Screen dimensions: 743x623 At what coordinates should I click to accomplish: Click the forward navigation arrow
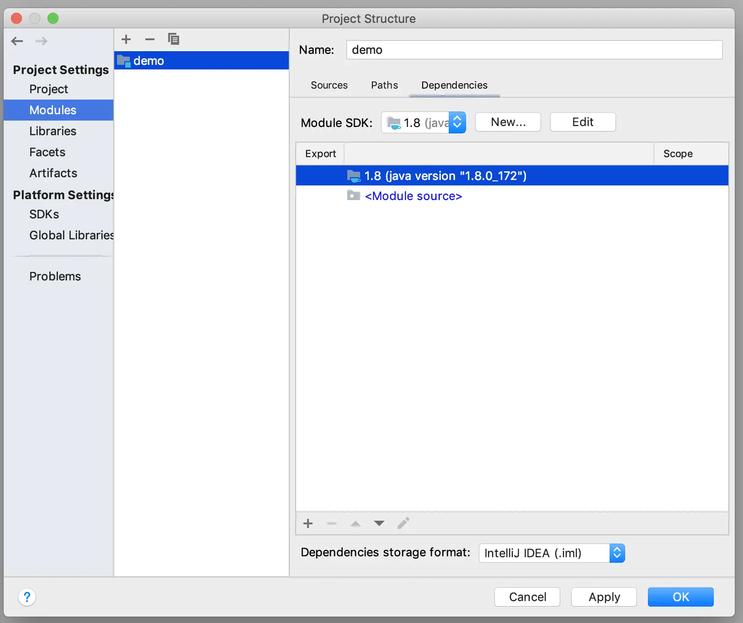(x=42, y=41)
